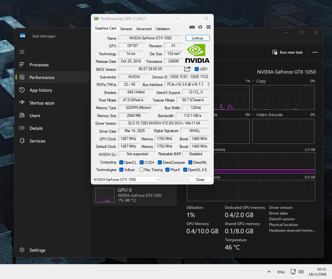Toggle the OpenGL 4.6 checkbox

(x=185, y=170)
